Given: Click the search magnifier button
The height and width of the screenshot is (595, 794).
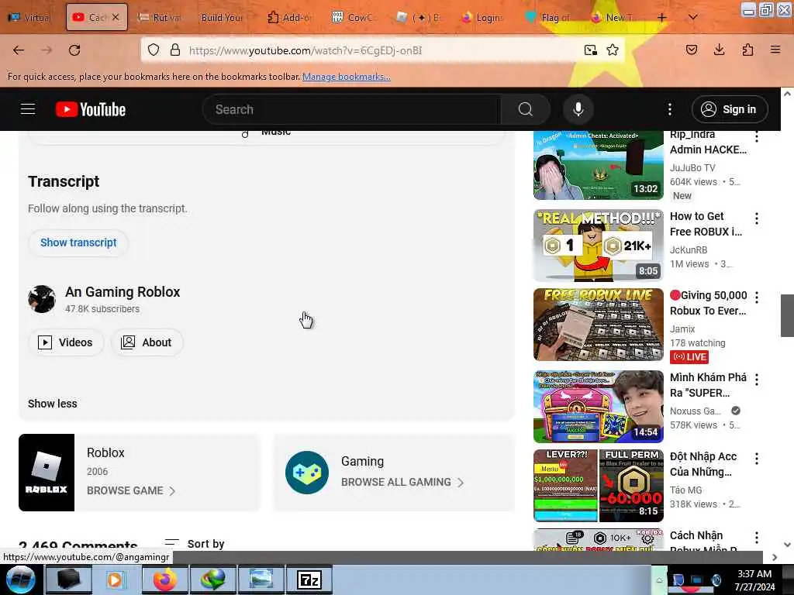Looking at the screenshot, I should click(526, 109).
